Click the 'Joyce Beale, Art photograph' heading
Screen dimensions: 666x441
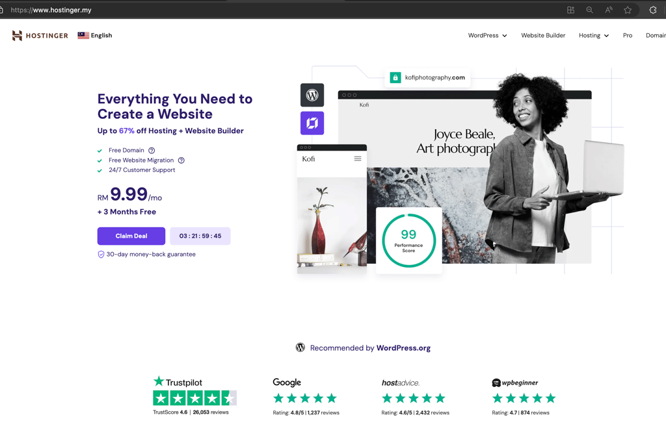point(456,141)
